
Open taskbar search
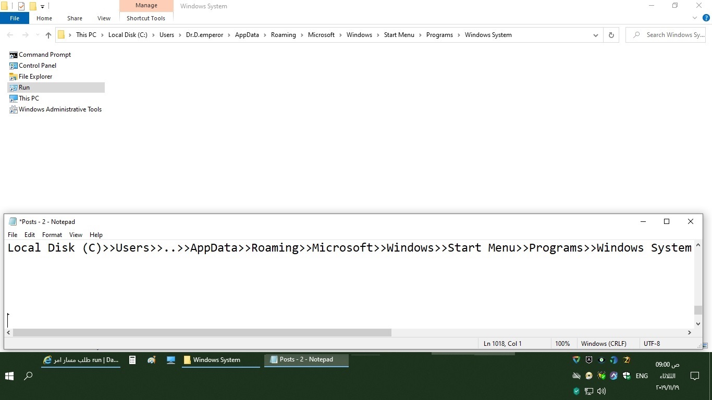[29, 376]
